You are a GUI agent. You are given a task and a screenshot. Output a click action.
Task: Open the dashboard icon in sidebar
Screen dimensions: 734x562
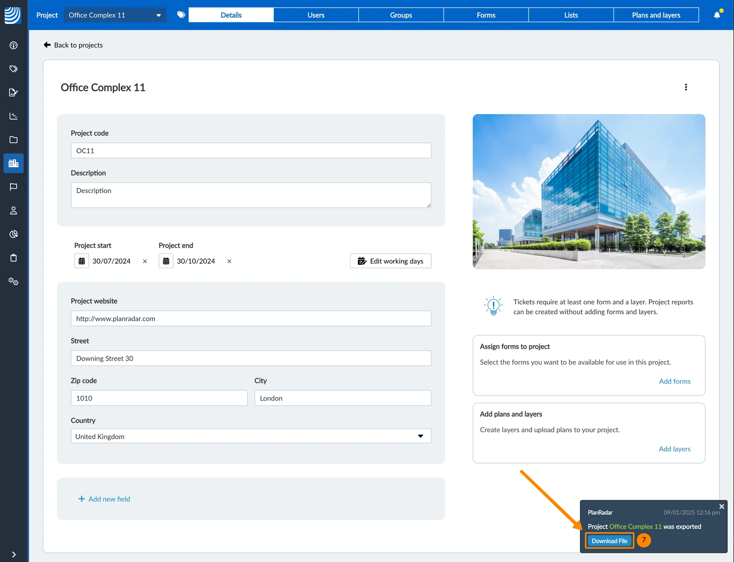point(13,45)
